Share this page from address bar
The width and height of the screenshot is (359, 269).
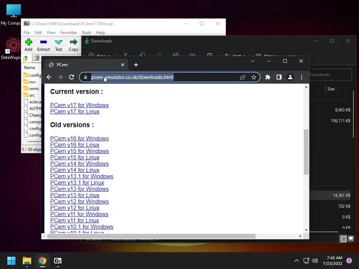click(x=243, y=77)
